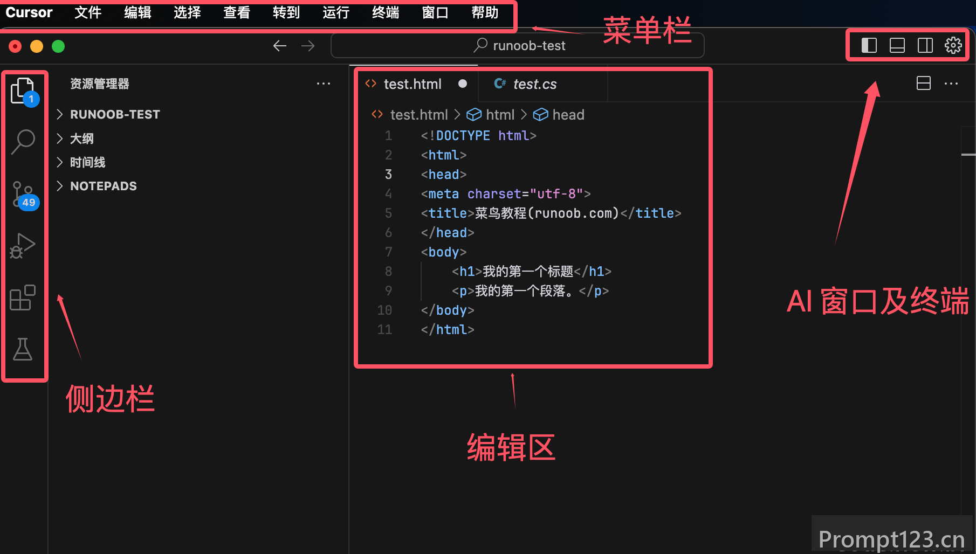
Task: Toggle the bottom panel layout icon
Action: pos(897,45)
